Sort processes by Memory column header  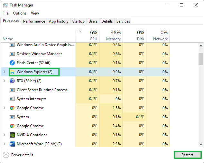point(111,36)
